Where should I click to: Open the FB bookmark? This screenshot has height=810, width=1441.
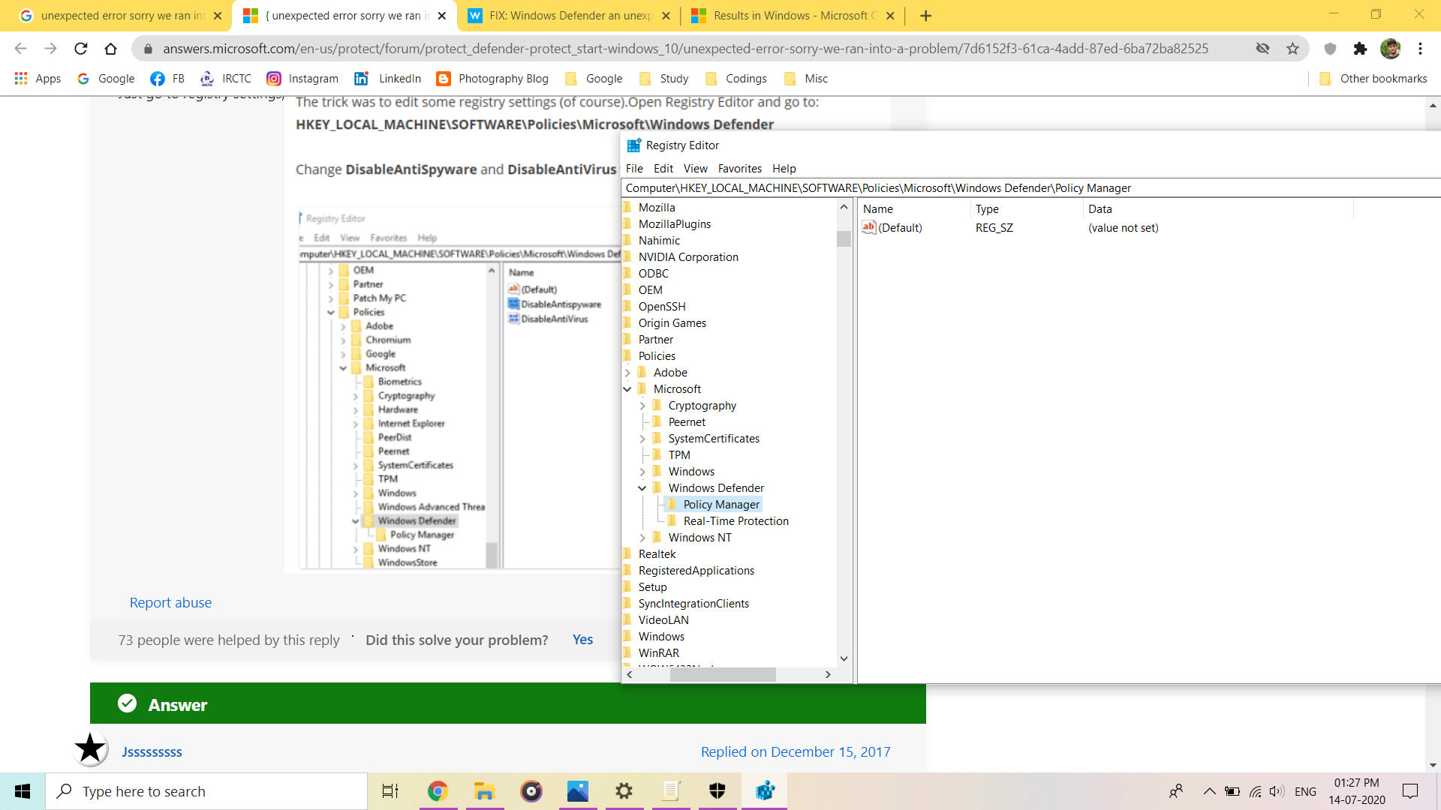coord(167,79)
